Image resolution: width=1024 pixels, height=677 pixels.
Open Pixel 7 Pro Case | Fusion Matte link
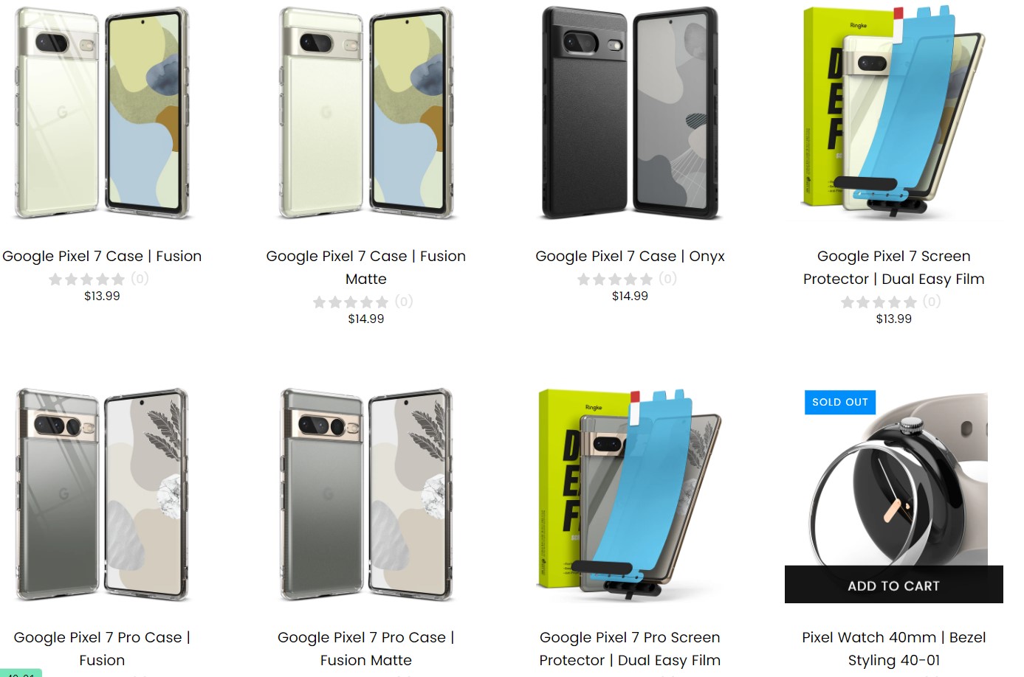pyautogui.click(x=365, y=648)
